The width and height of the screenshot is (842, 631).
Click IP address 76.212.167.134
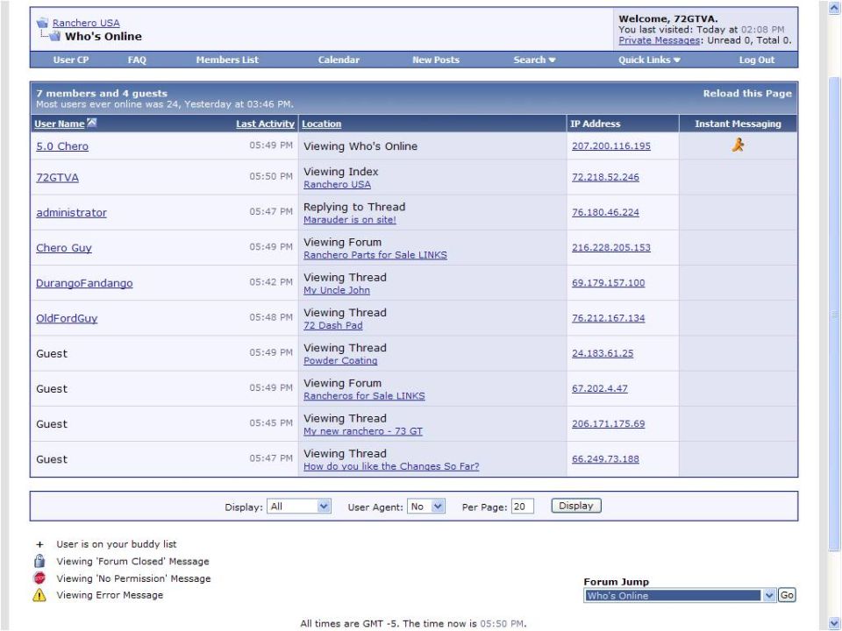click(x=609, y=318)
